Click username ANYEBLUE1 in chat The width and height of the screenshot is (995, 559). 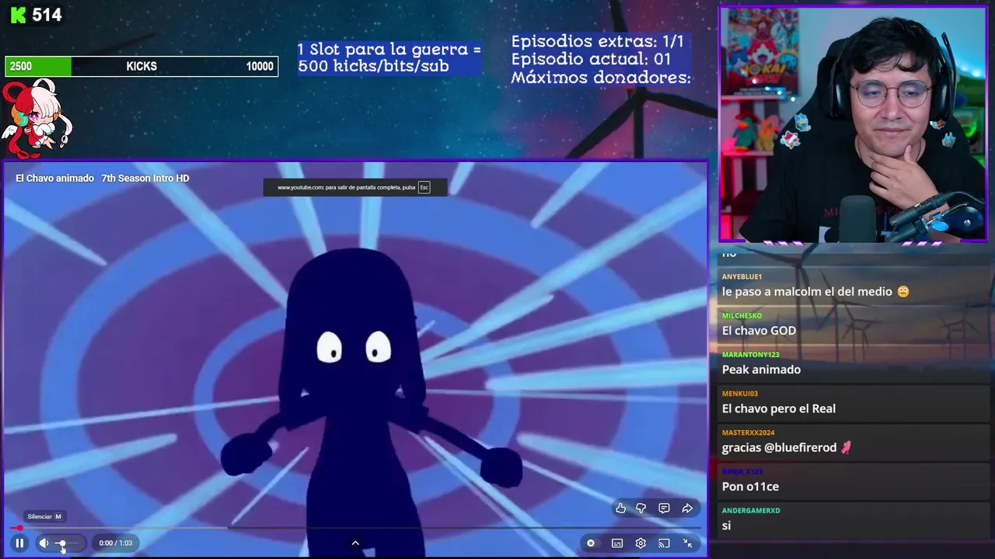click(x=742, y=277)
